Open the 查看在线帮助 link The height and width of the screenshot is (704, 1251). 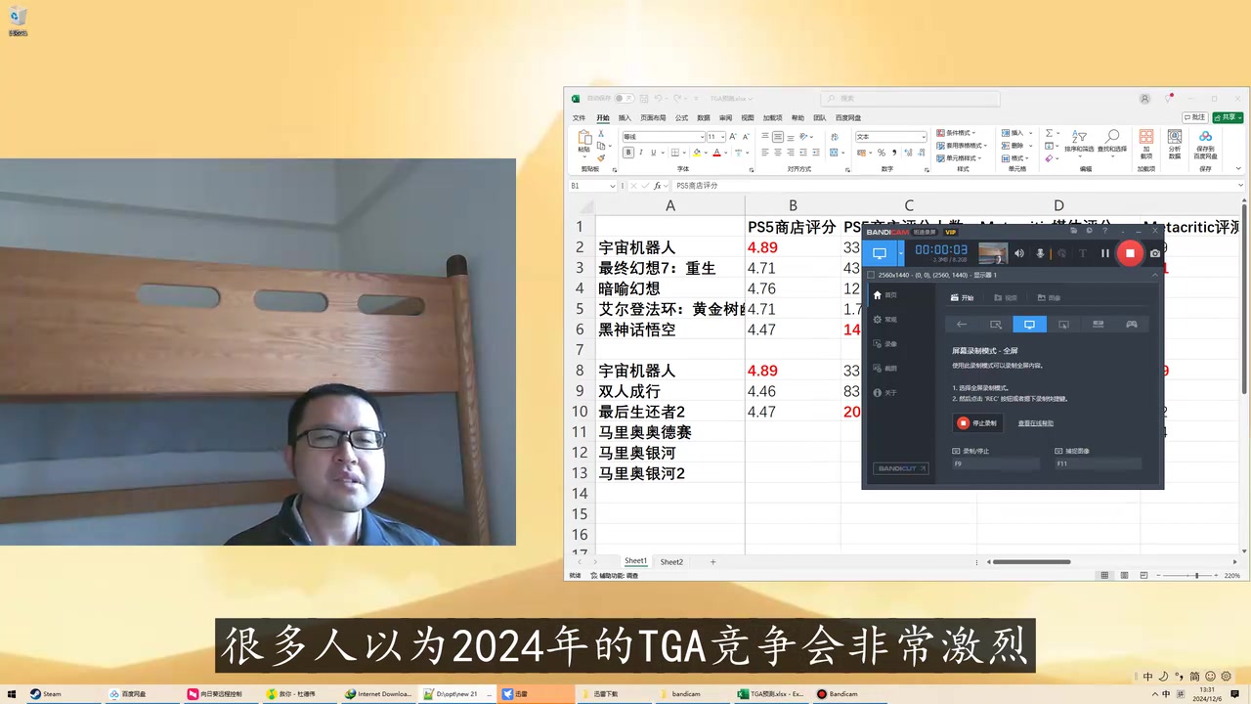(1036, 423)
